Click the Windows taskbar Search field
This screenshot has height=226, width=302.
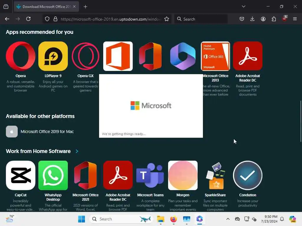tap(121, 219)
